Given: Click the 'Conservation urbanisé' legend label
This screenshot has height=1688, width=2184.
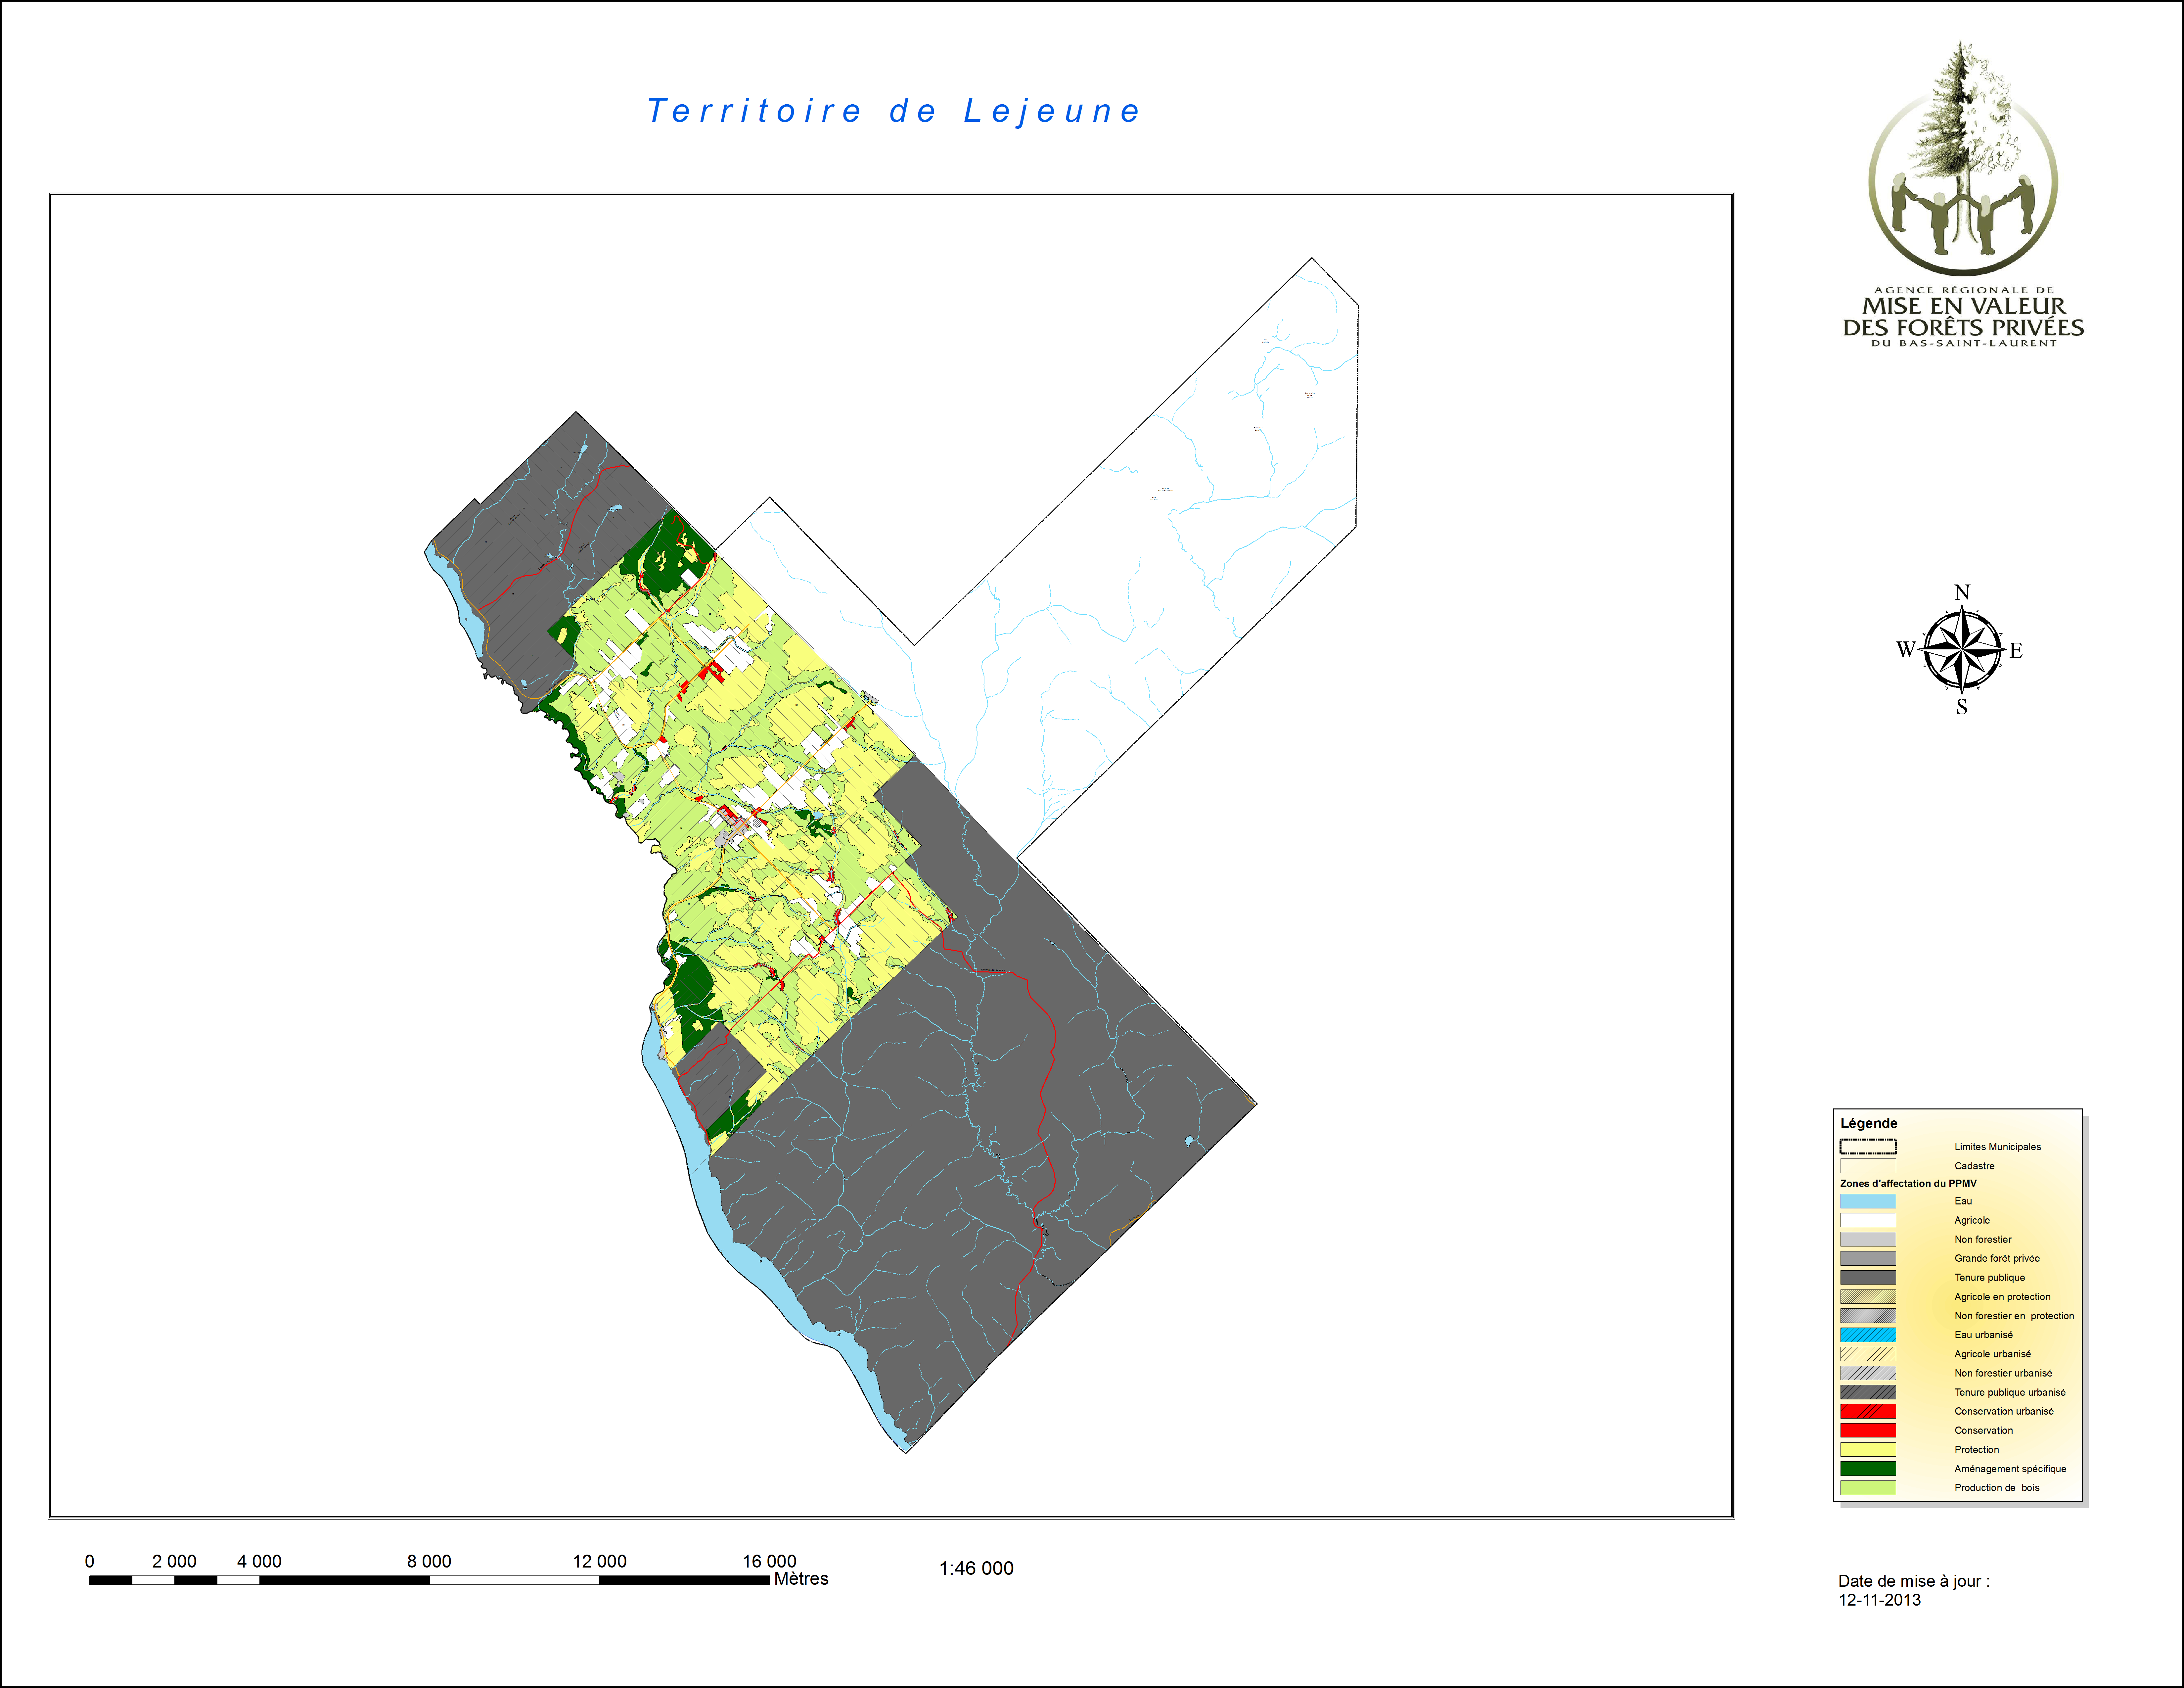Looking at the screenshot, I should point(2004,1411).
